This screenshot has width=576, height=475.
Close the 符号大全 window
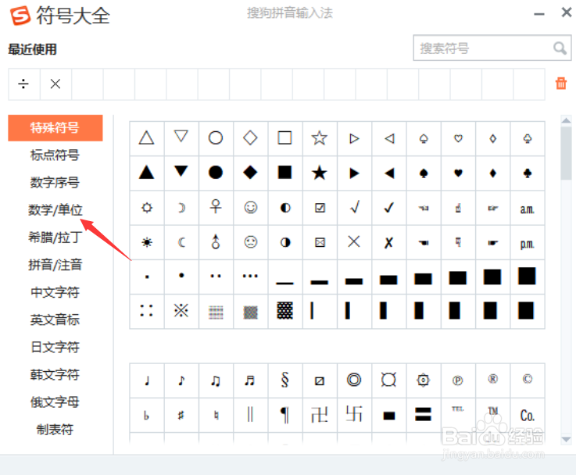pyautogui.click(x=567, y=12)
